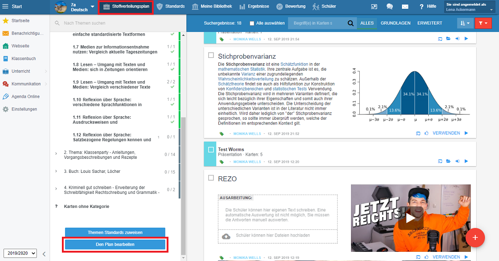Open the Konfidenzbereichen link
Screen dimensions: 499x261
[x=245, y=89]
